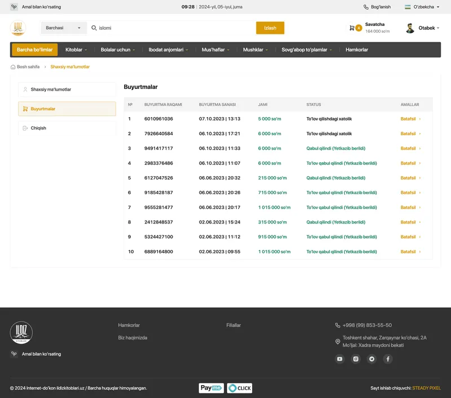
Task: Open the Telegram social icon
Action: (372, 359)
